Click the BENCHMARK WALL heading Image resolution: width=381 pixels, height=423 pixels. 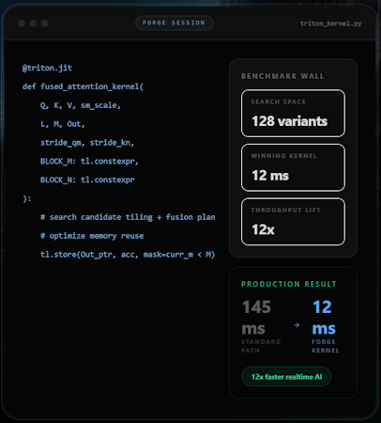282,76
